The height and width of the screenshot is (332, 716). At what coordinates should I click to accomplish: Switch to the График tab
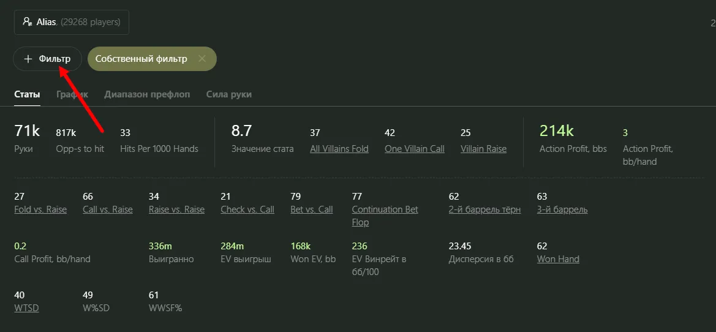point(72,94)
